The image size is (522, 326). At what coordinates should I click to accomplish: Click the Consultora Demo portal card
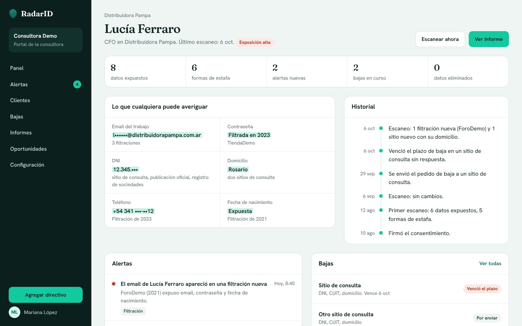click(x=46, y=40)
